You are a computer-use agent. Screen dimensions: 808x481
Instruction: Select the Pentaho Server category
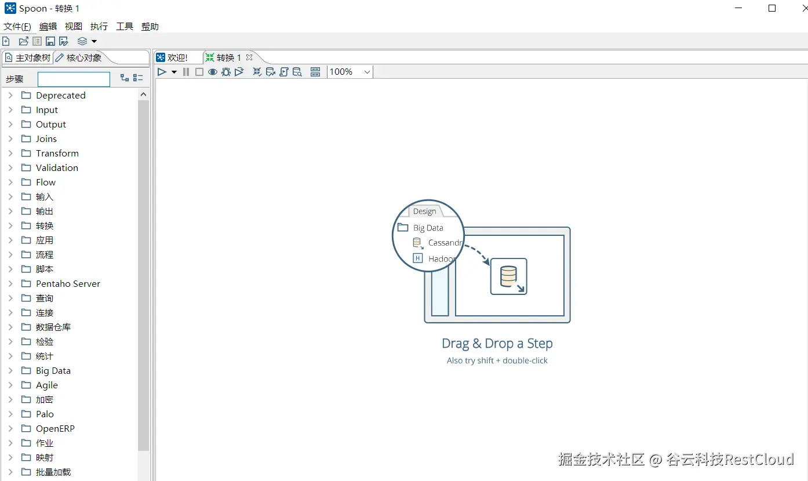(68, 283)
